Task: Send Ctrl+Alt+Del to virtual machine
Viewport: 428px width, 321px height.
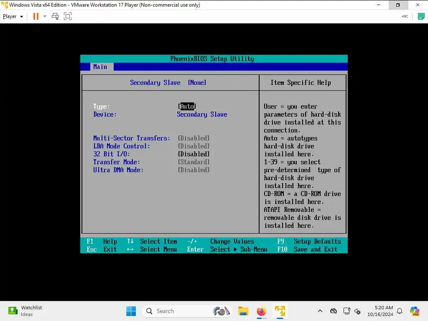Action: tap(55, 16)
